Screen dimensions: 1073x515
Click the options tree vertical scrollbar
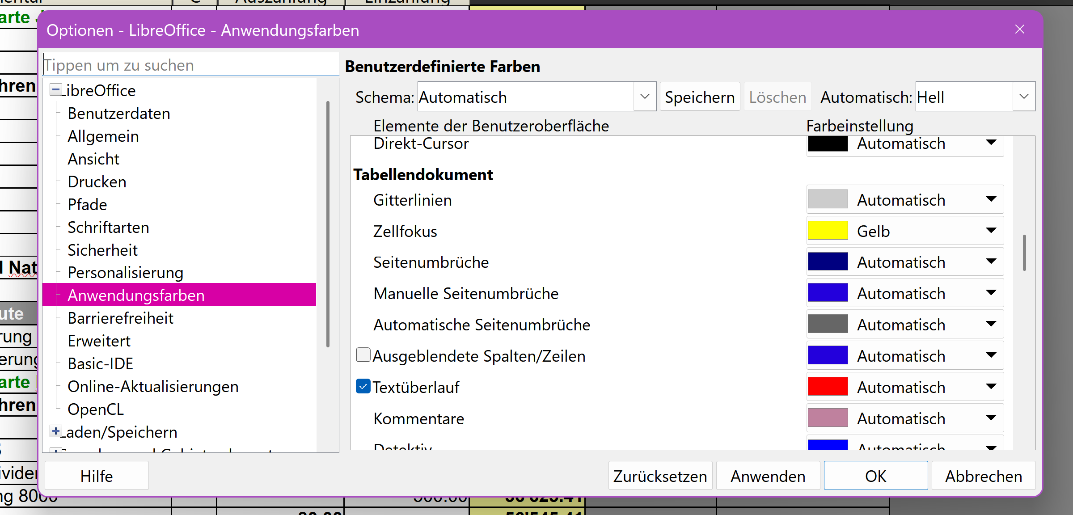click(328, 224)
